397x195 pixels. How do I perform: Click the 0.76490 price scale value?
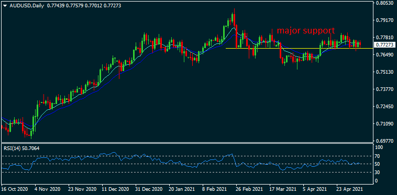(x=384, y=55)
